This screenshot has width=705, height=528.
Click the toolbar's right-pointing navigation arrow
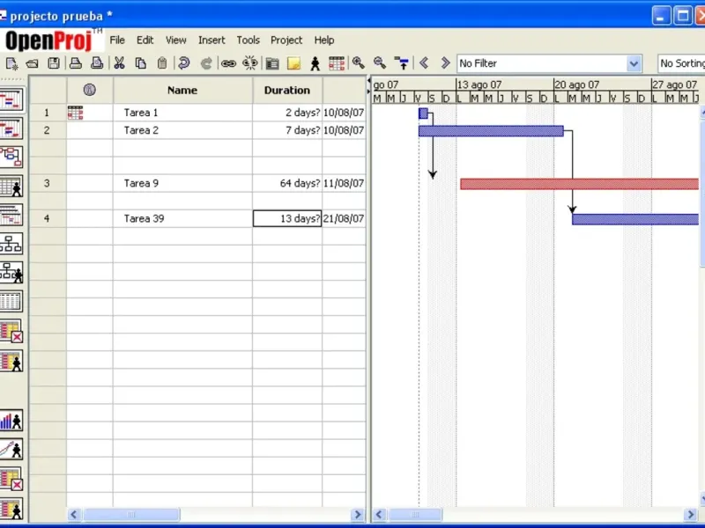(445, 62)
